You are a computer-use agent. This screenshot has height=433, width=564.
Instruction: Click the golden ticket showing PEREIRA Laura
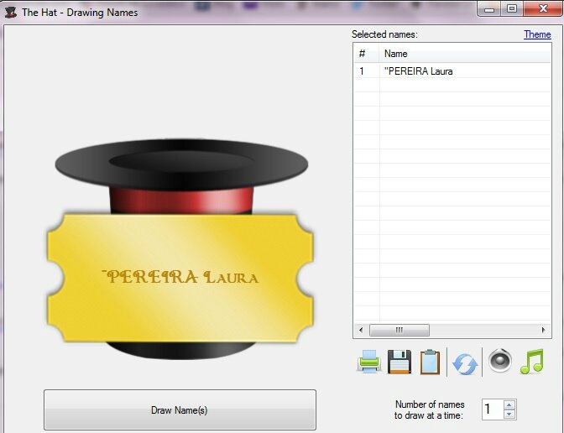click(180, 278)
